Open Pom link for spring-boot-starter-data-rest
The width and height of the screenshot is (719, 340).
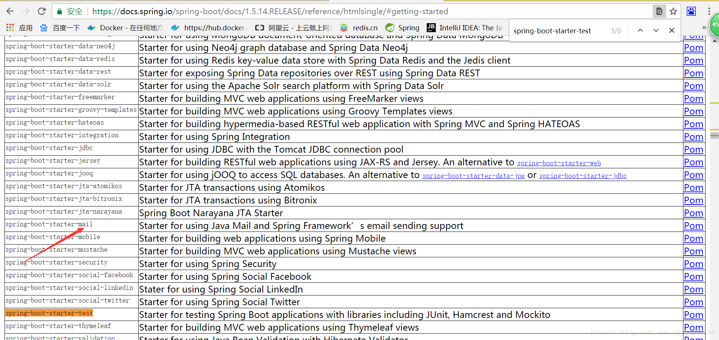pyautogui.click(x=694, y=73)
